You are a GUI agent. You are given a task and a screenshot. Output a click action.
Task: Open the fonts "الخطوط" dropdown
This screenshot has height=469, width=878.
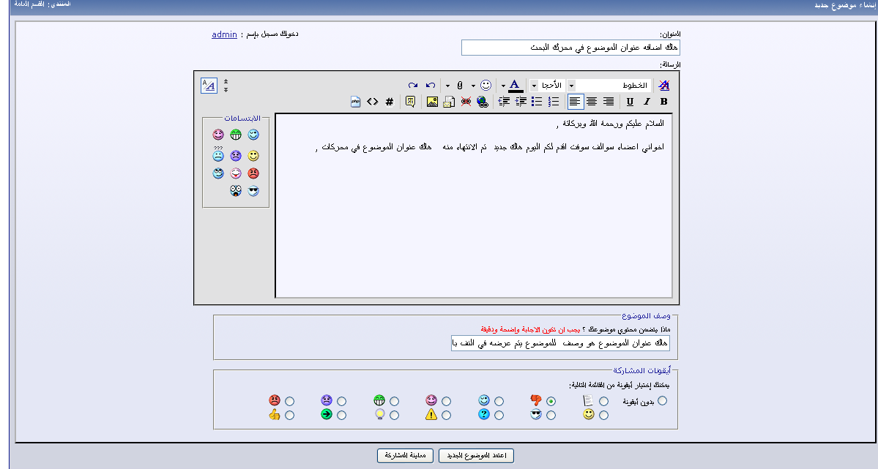pos(571,86)
